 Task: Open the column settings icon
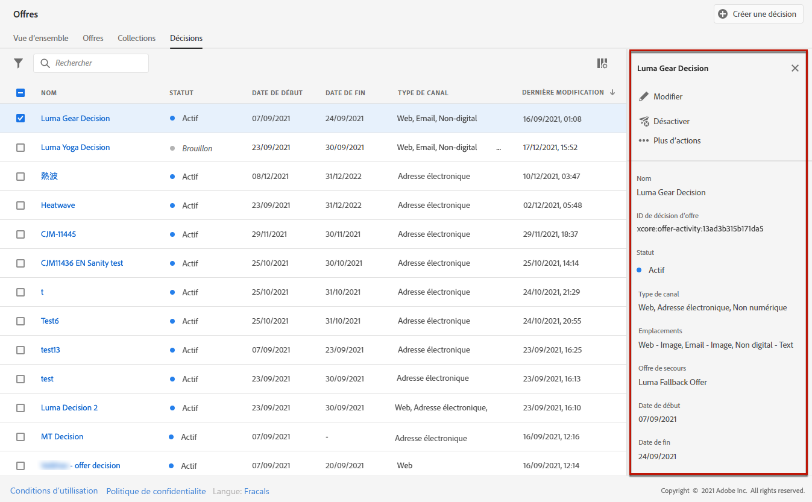[x=602, y=63]
